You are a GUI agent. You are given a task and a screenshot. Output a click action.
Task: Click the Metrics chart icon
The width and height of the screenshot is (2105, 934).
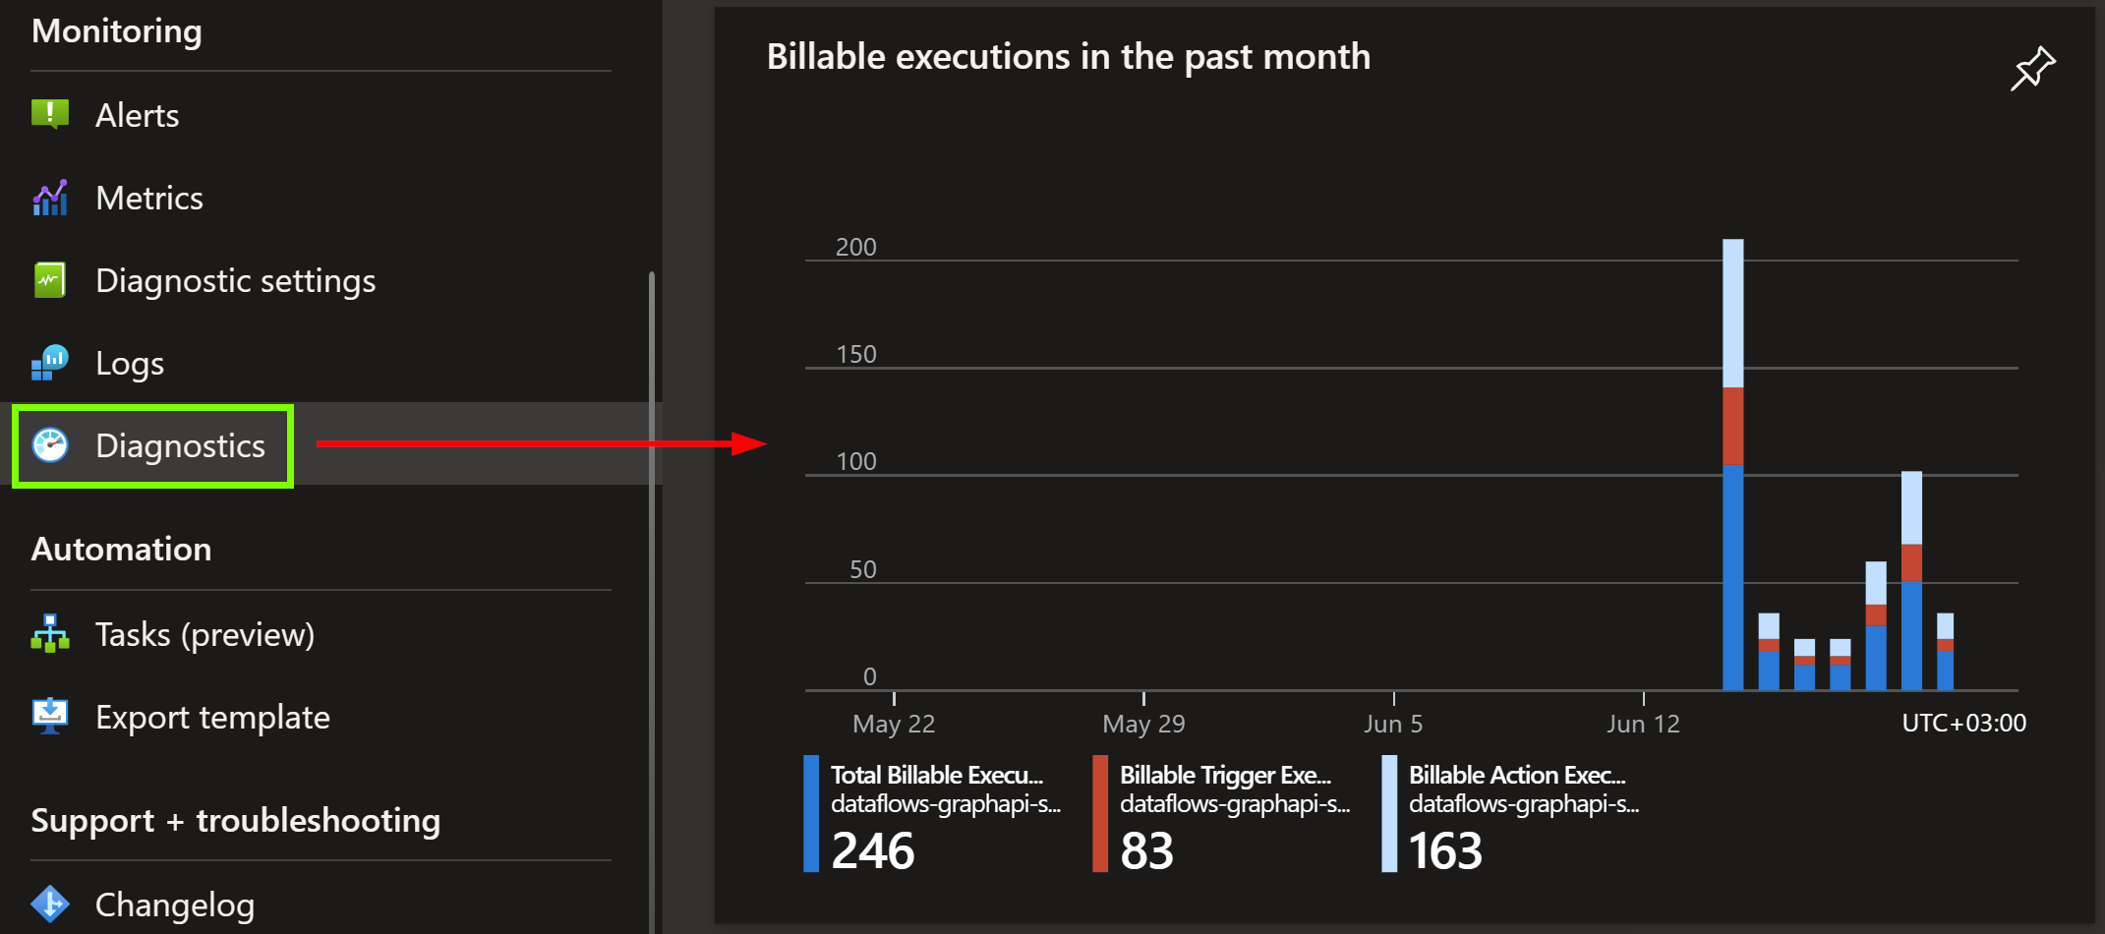(x=50, y=198)
